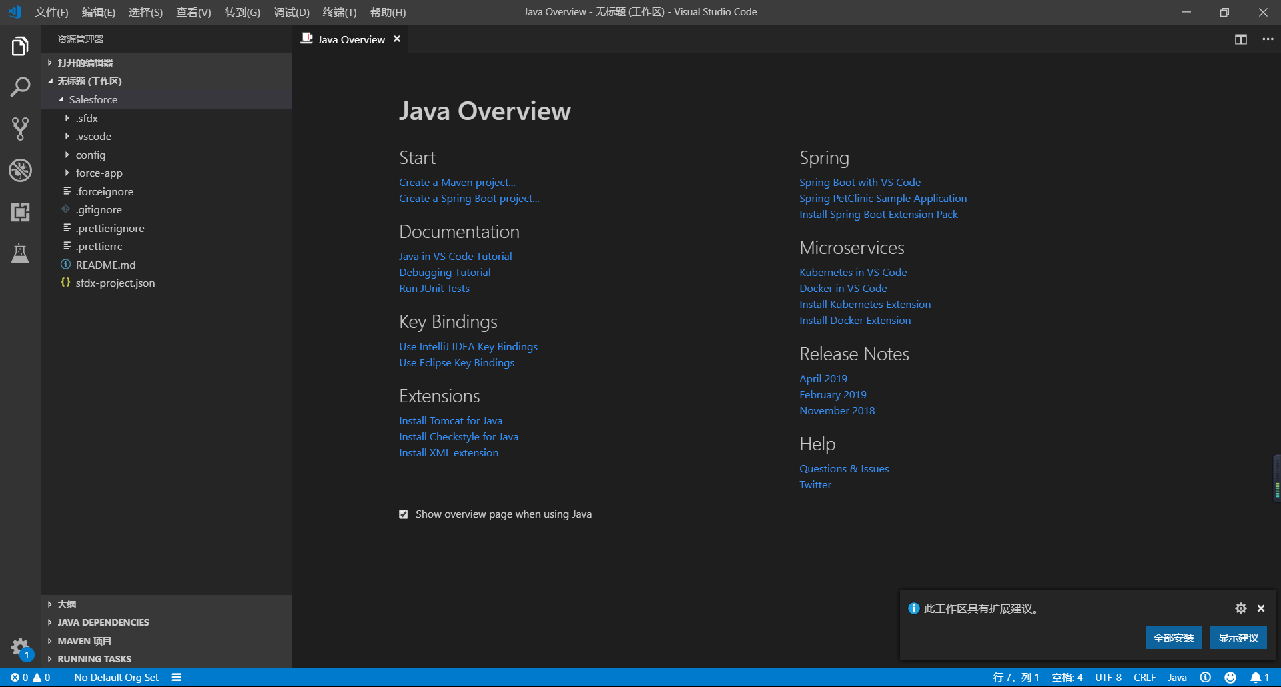Expand the .vscode folder
The height and width of the screenshot is (687, 1281).
[166, 136]
